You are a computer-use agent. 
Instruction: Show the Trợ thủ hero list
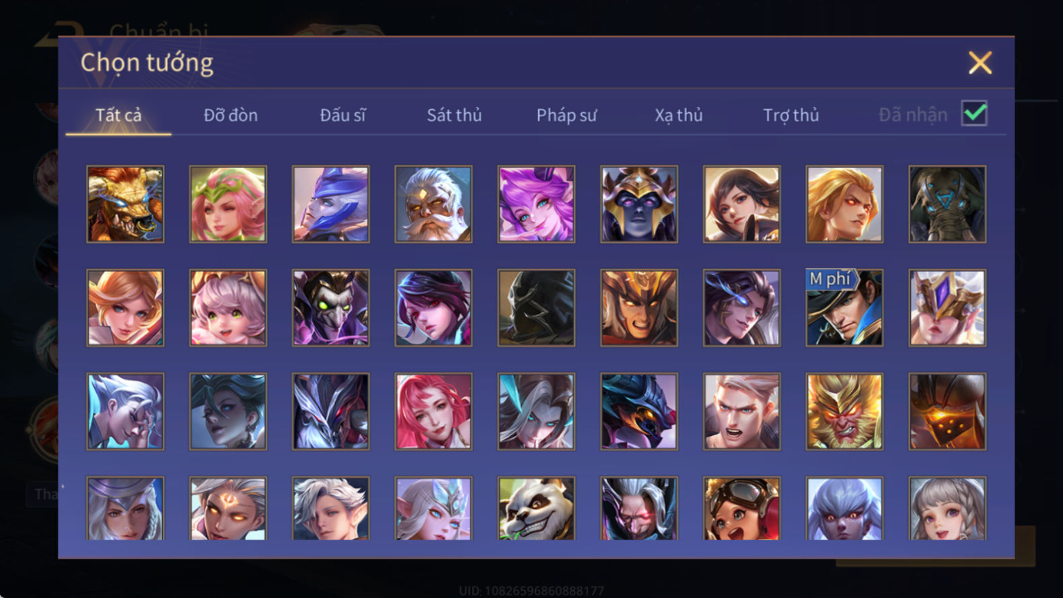[791, 115]
